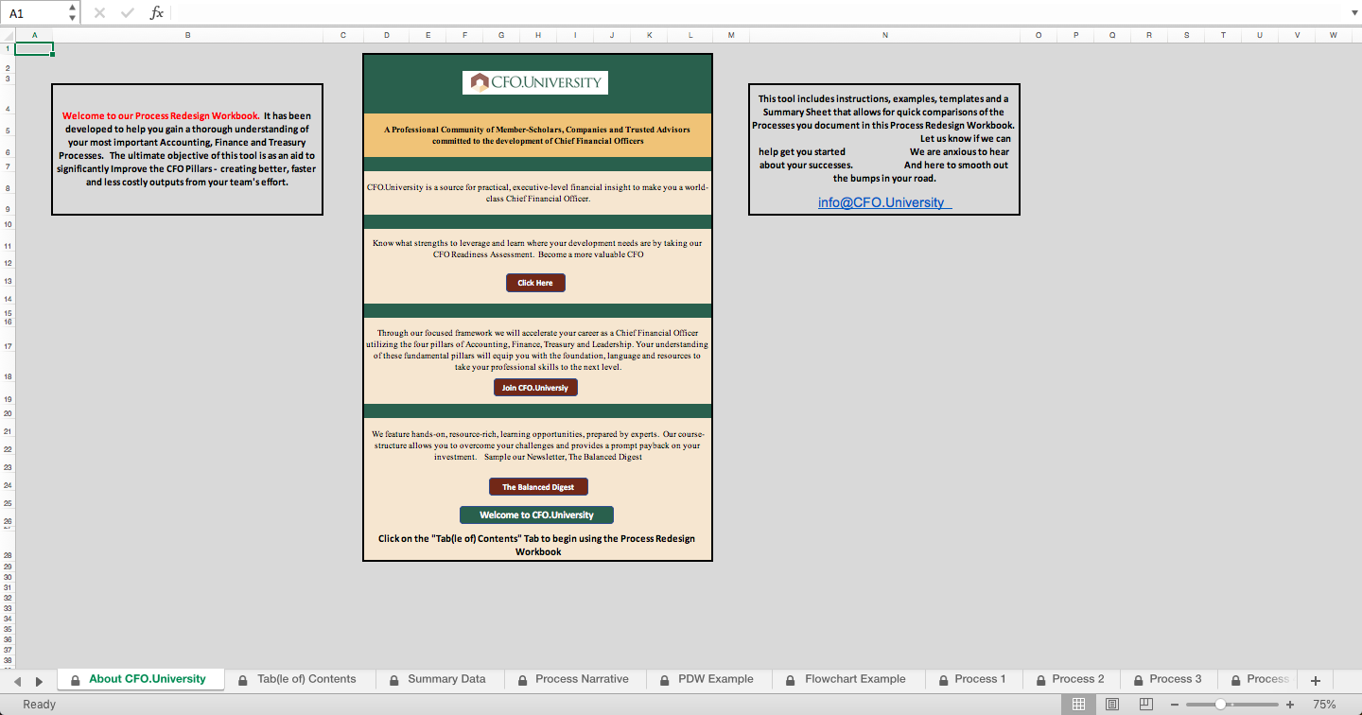The image size is (1362, 715).
Task: Click the Welcome to CFO.University button
Action: [x=536, y=514]
